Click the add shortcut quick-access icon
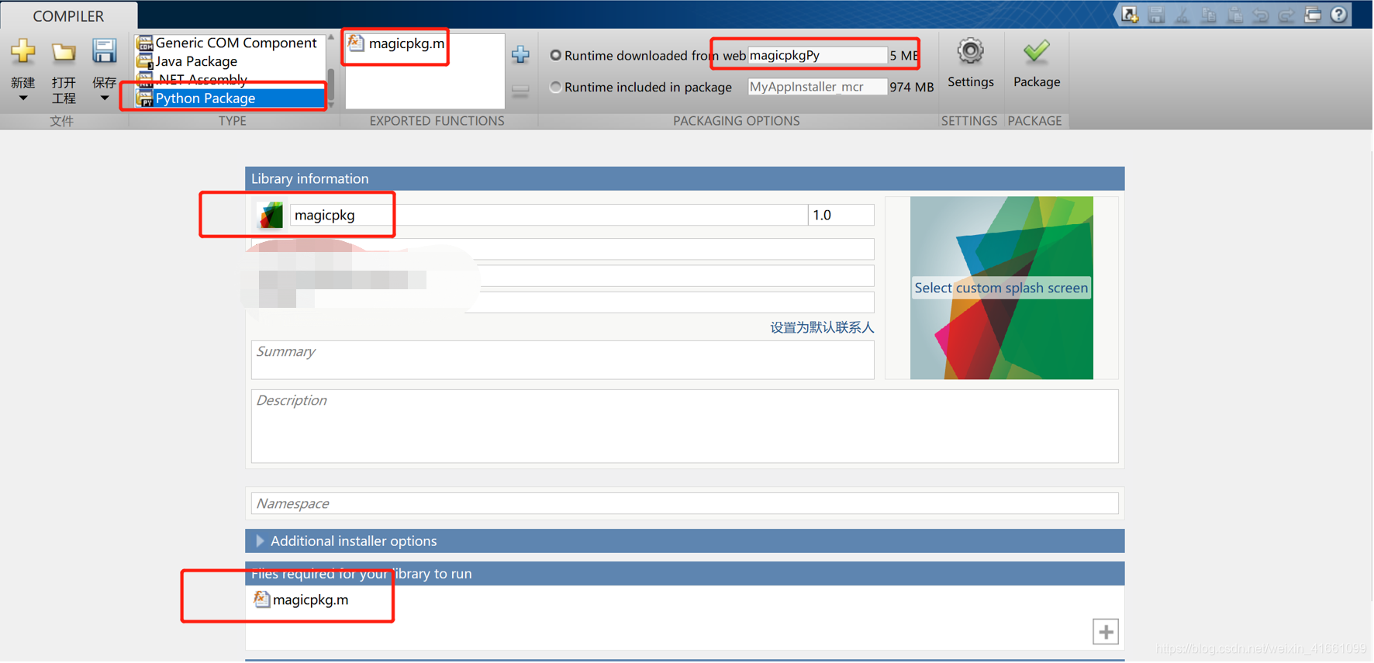 [1130, 15]
